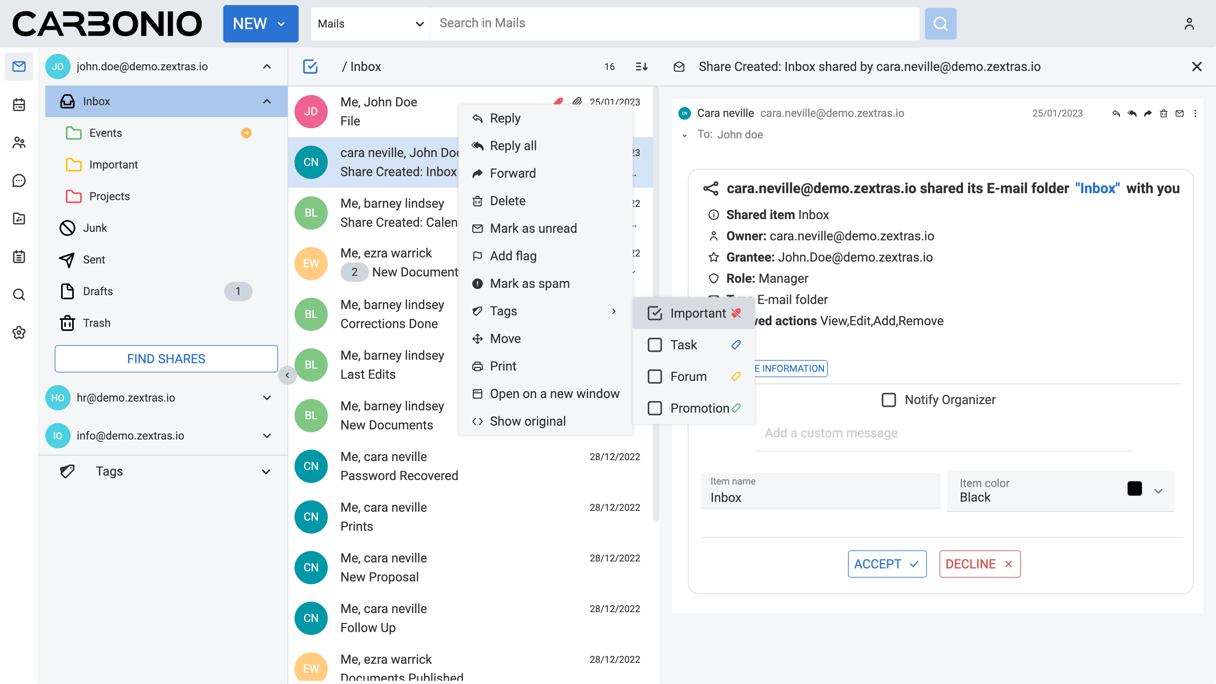Click the black Item color swatch

pos(1134,489)
